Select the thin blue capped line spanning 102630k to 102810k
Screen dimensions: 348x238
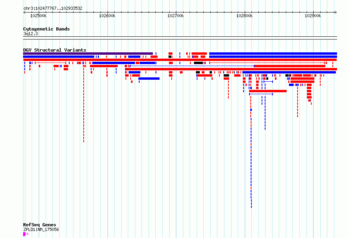pyautogui.click(x=192, y=66)
